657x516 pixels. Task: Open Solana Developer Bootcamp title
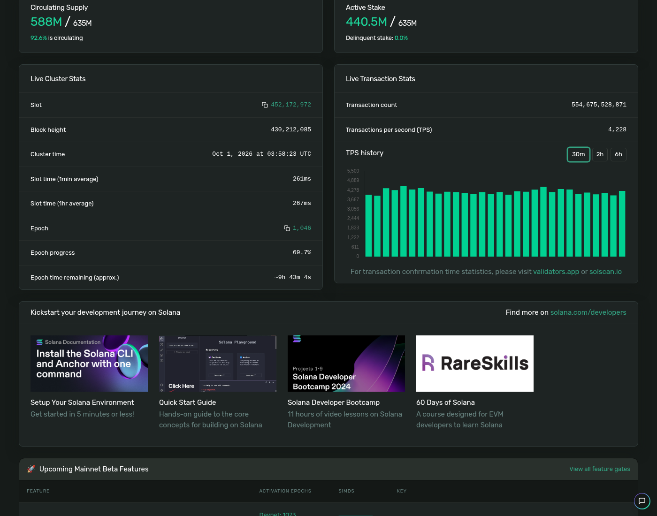(x=334, y=402)
